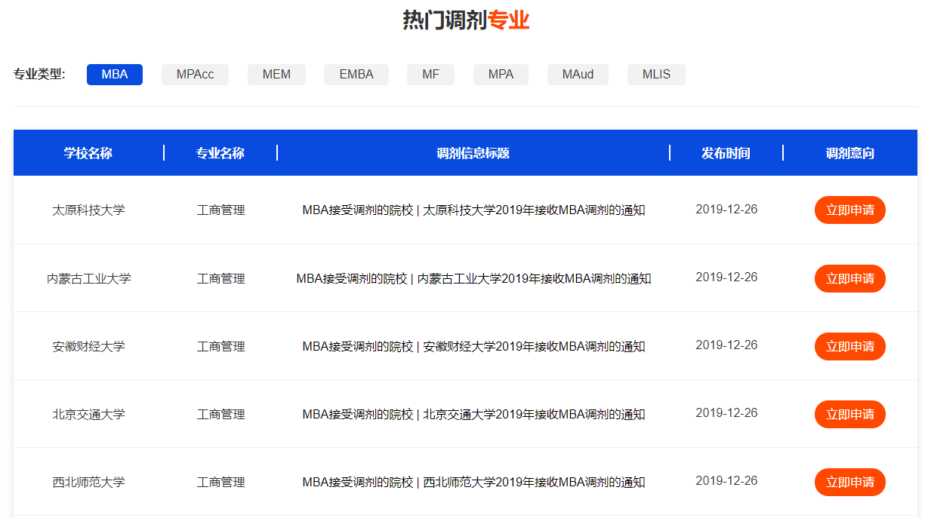Click 立即申请 for 太原科技大学
This screenshot has width=928, height=518.
pos(849,210)
